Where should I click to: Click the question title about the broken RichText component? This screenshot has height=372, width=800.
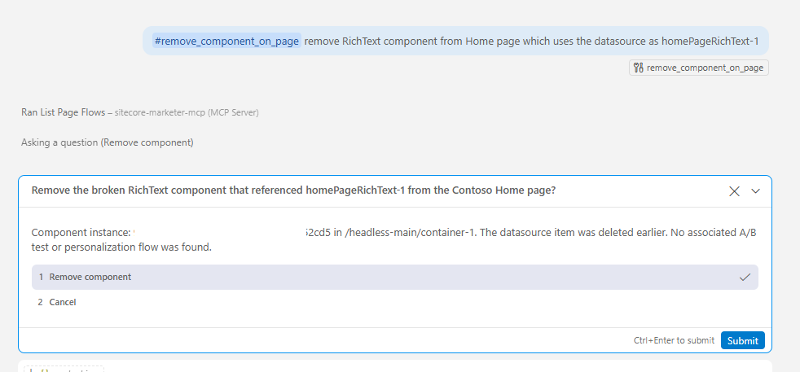[293, 190]
